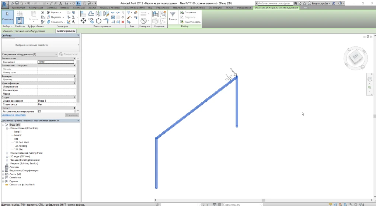Viewport: 376px width, 206px height.
Task: Click the red Delete X icon in ribbon
Action: click(123, 21)
